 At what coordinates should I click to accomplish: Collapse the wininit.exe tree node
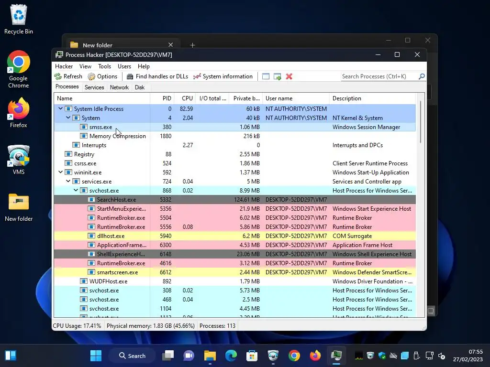[60, 172]
